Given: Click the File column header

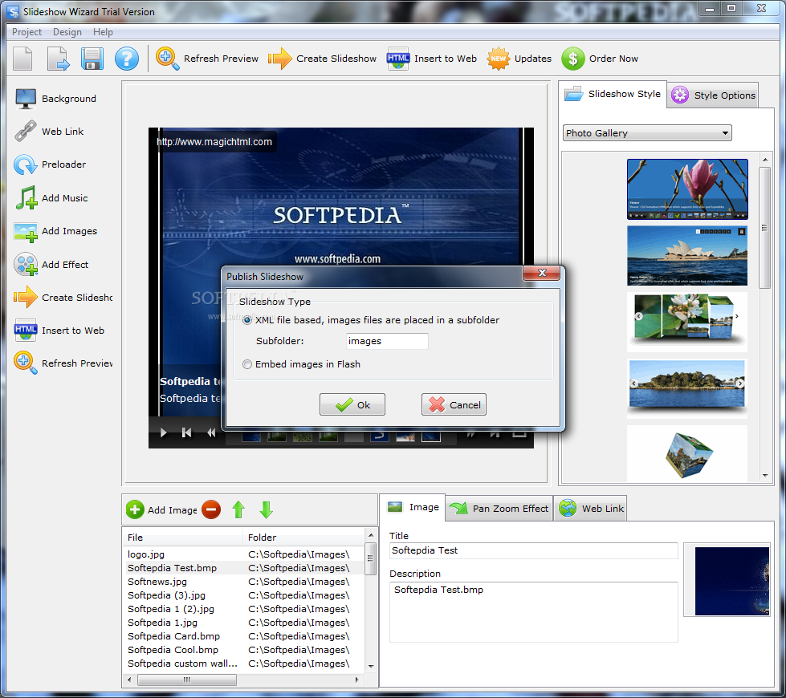Looking at the screenshot, I should pyautogui.click(x=183, y=538).
